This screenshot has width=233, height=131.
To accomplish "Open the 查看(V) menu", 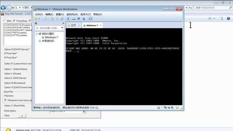I will coord(60,14).
